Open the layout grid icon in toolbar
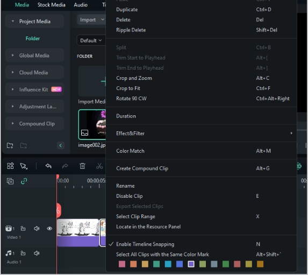 (x=10, y=166)
